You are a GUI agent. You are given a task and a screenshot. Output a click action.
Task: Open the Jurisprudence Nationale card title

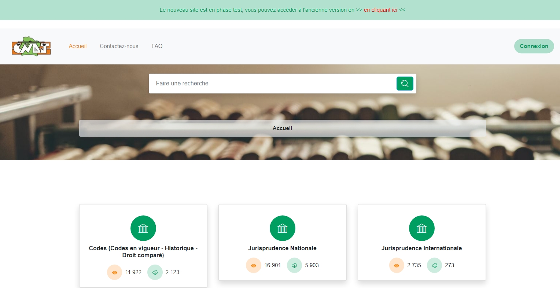coord(282,248)
